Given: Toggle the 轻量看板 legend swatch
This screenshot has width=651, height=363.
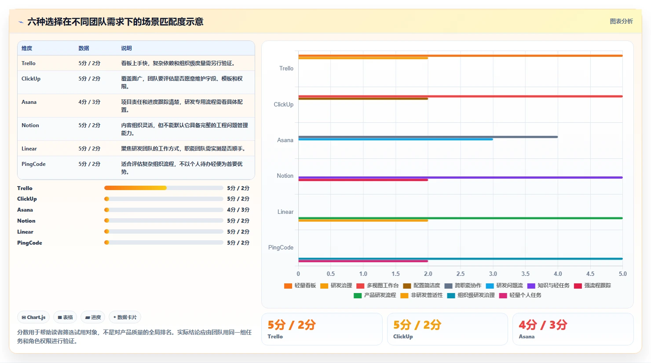Looking at the screenshot, I should (288, 286).
